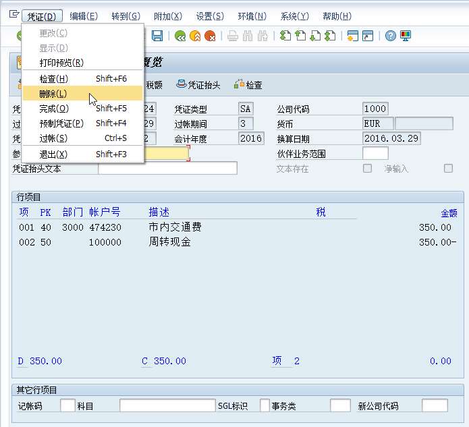Image resolution: width=469 pixels, height=427 pixels.
Task: Click the greyed 更改(C) menu entry
Action: pyautogui.click(x=82, y=33)
